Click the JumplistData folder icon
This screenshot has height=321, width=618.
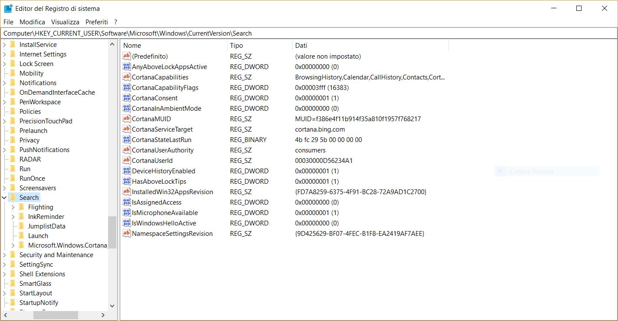click(21, 226)
